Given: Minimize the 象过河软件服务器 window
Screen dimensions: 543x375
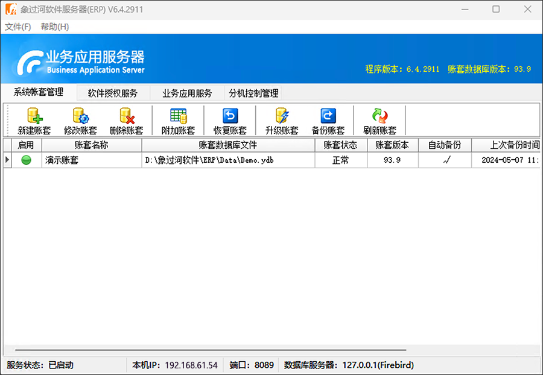Looking at the screenshot, I should [x=465, y=9].
